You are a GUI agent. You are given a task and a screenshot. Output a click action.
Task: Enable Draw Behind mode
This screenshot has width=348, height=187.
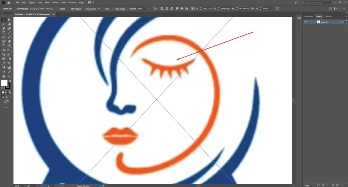tap(6, 97)
